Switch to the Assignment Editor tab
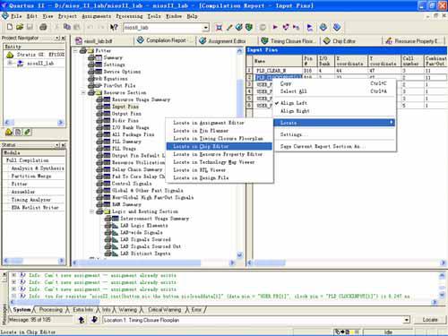448x336 pixels. click(x=222, y=40)
